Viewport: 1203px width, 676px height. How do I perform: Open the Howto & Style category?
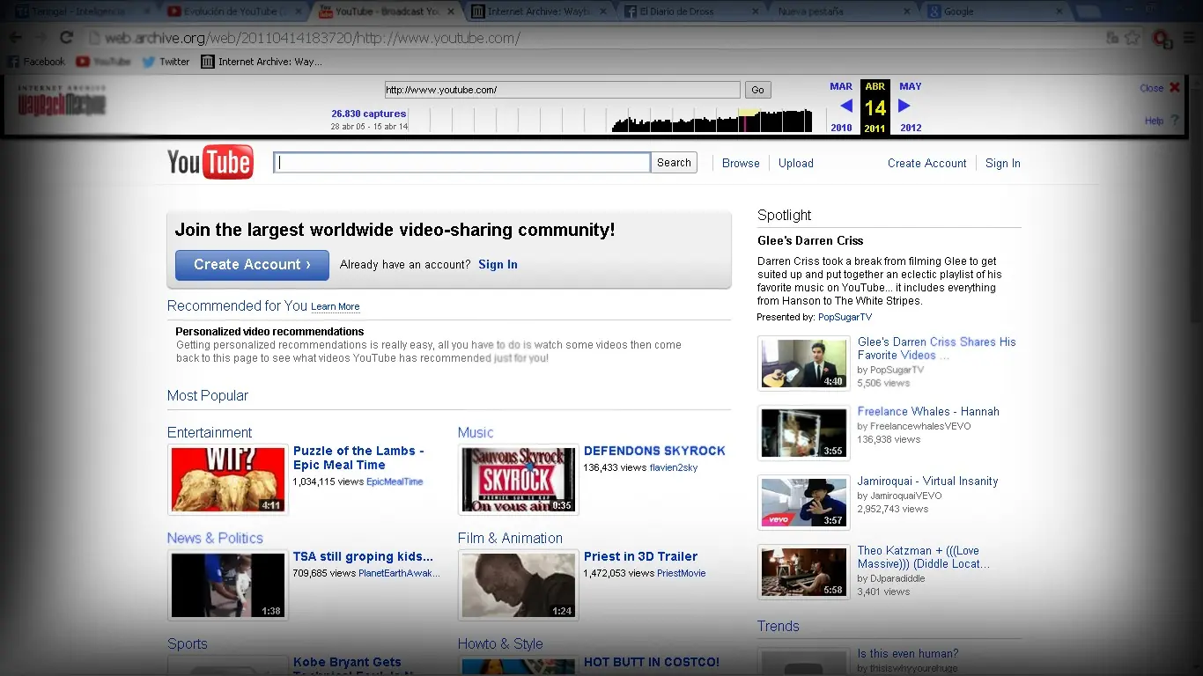click(x=500, y=643)
